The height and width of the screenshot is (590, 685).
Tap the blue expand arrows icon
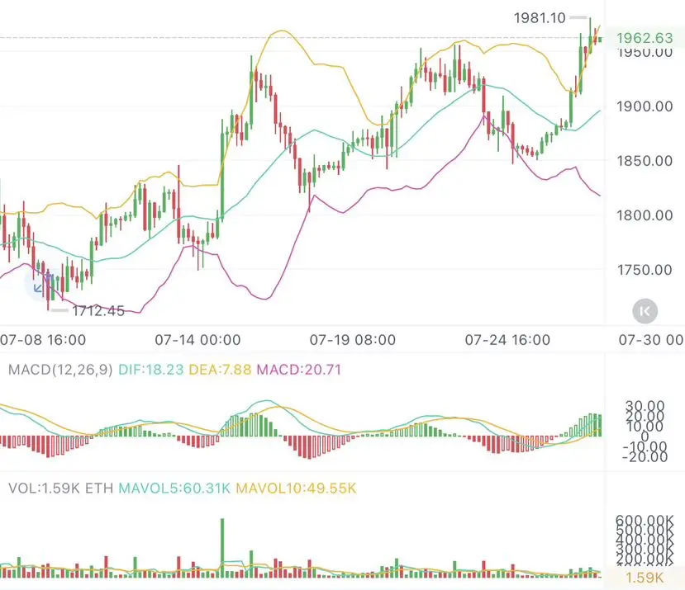(x=39, y=286)
